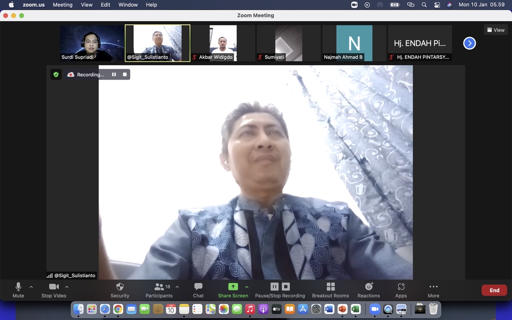512x320 pixels.
Task: Open Excel from the Dock
Action: coord(356,309)
